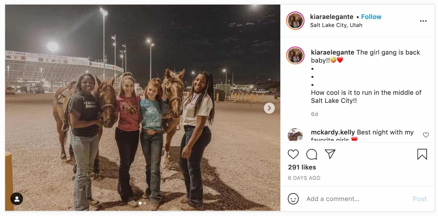Open comment bubble icon under post
Viewport: 438px width, 216px height.
(311, 154)
